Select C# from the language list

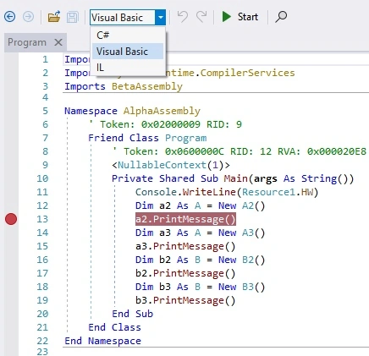(x=128, y=36)
